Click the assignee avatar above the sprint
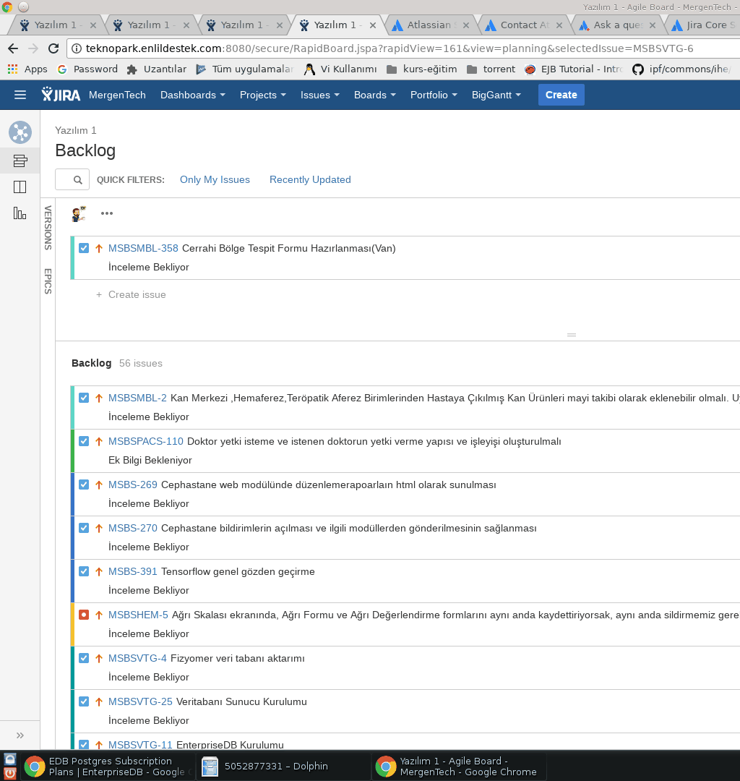 [79, 213]
